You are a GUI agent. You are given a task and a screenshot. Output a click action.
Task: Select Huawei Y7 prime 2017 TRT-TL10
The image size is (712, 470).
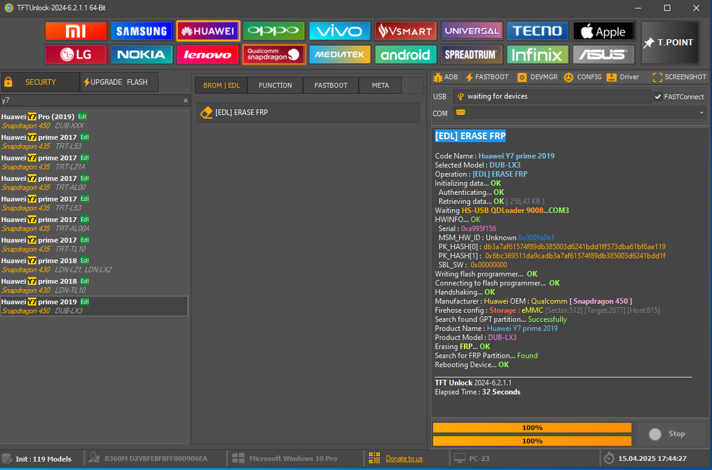(x=94, y=245)
